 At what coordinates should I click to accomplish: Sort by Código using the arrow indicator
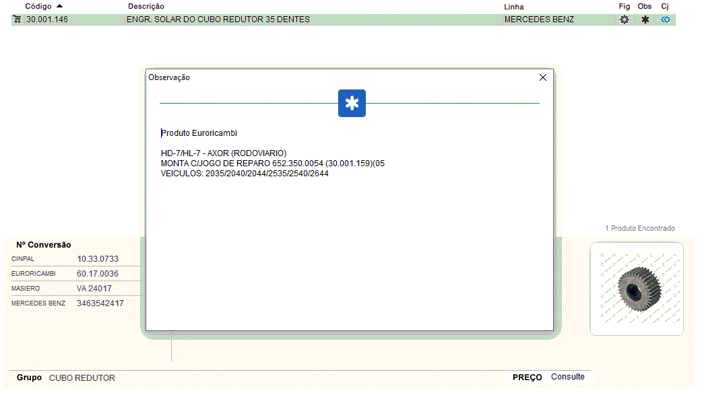60,6
